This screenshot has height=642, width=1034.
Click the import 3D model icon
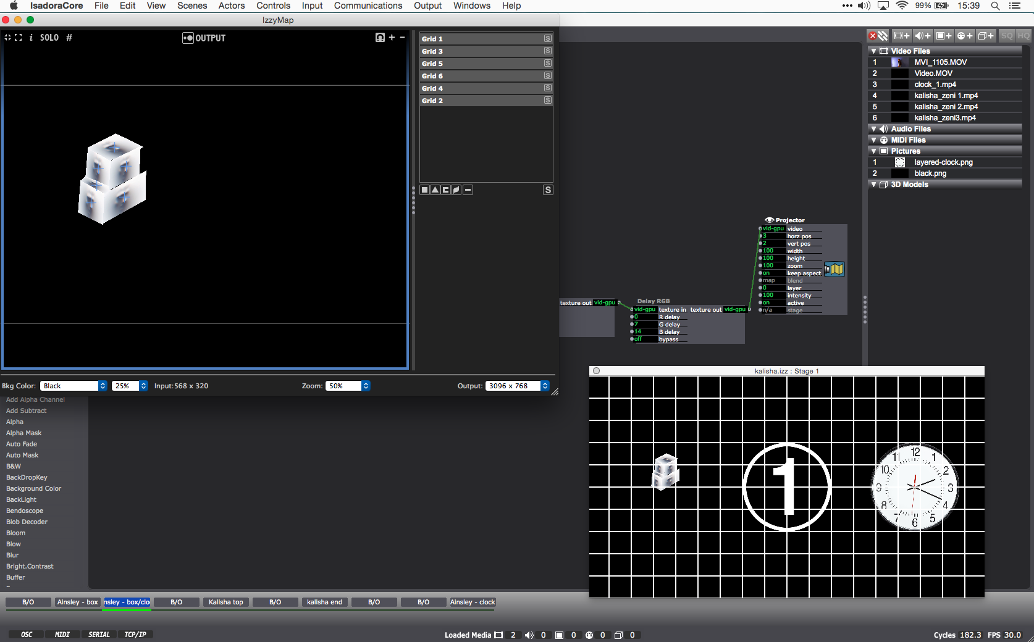[x=986, y=36]
